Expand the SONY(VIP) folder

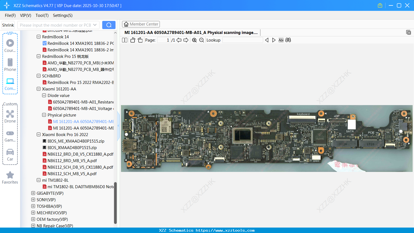33,200
